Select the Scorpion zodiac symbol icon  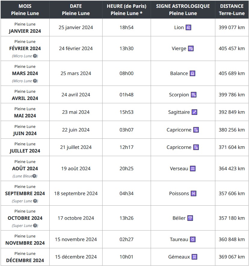(x=194, y=95)
